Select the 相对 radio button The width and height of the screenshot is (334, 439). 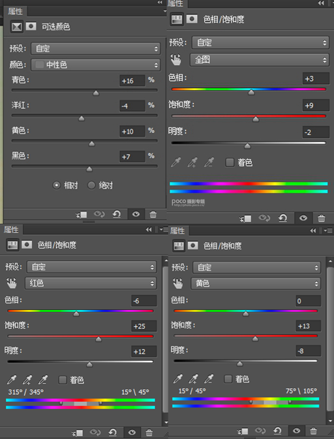coord(57,185)
